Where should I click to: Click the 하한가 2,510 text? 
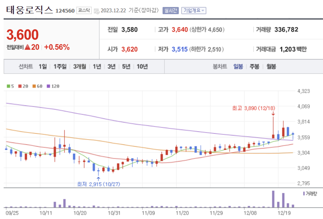[207, 49]
